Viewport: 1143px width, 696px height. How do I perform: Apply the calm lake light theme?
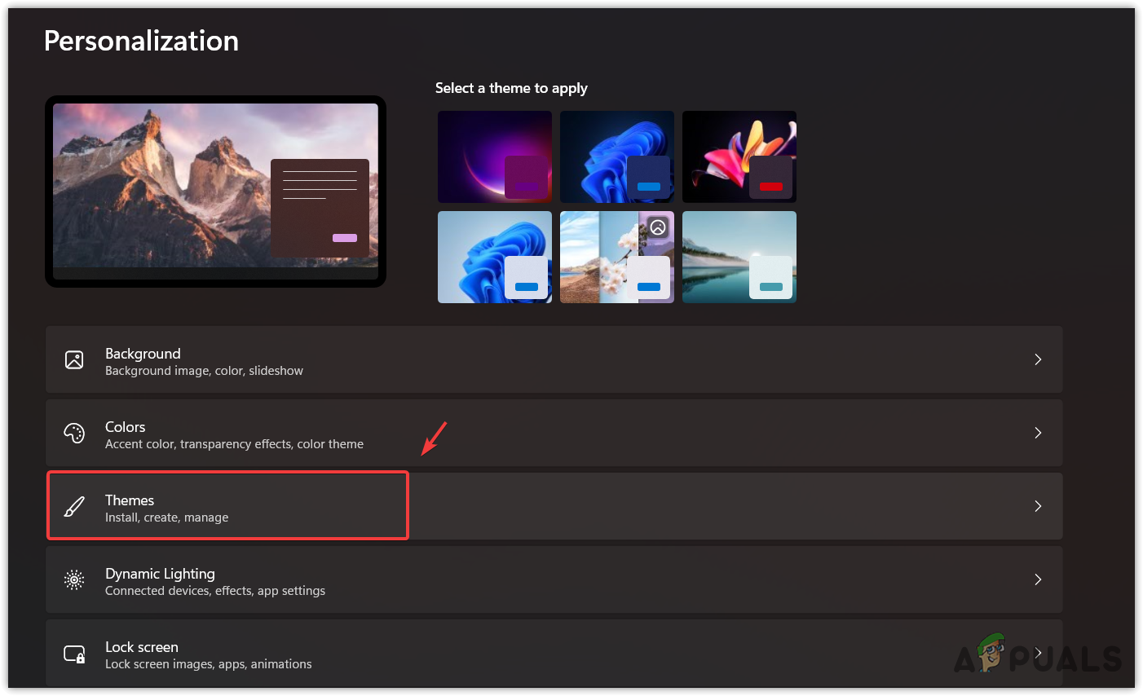pos(739,257)
